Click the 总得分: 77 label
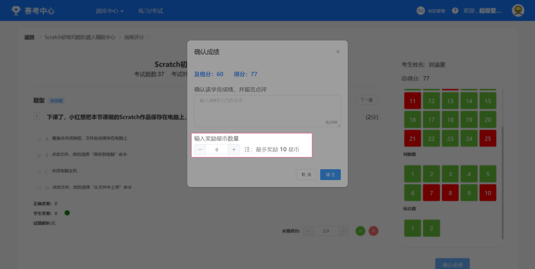The image size is (535, 269). 415,79
